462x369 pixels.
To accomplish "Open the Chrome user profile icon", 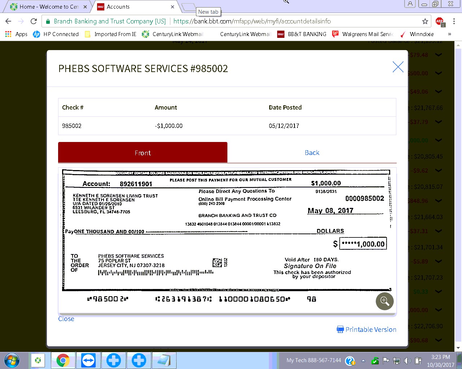I will tap(410, 4).
